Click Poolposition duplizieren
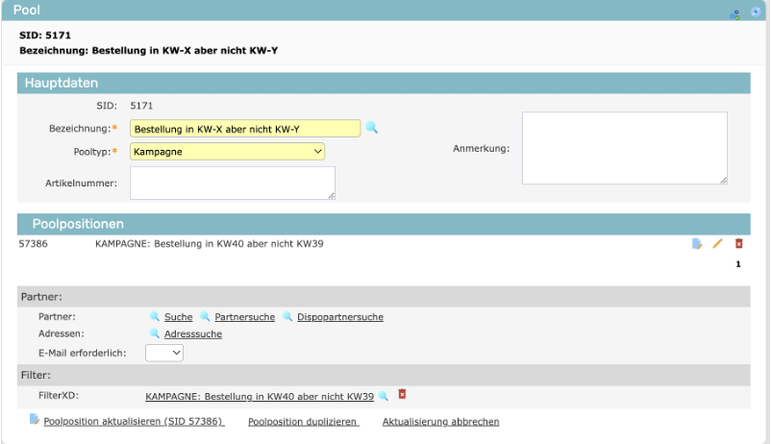 pyautogui.click(x=303, y=421)
